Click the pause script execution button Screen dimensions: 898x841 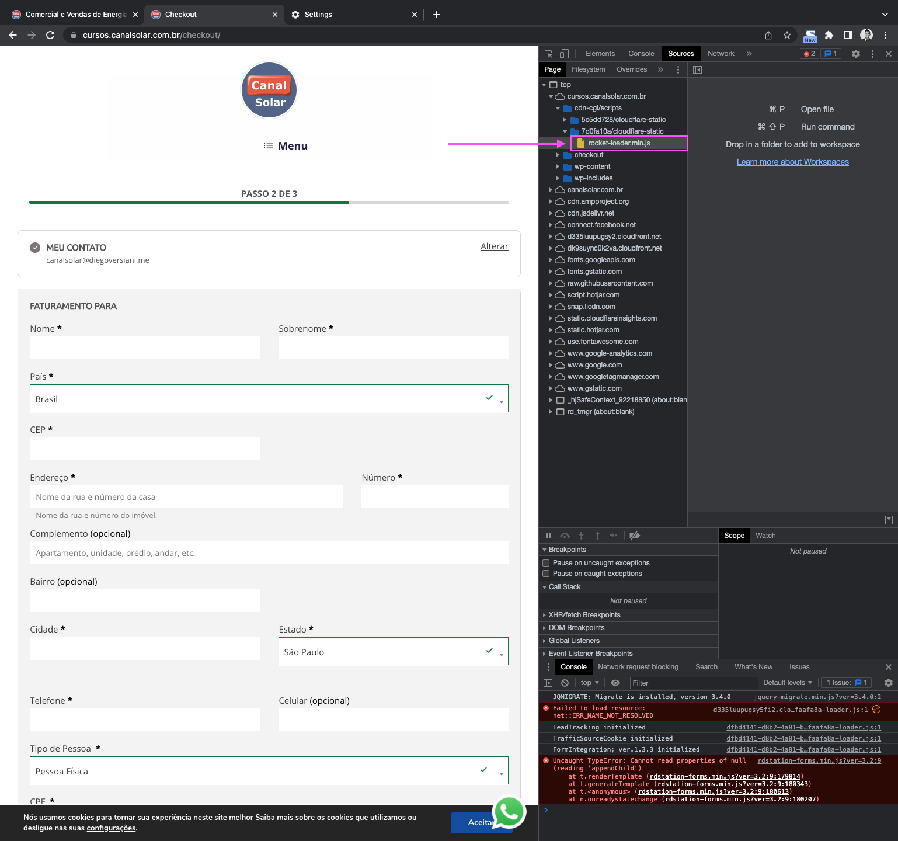[x=548, y=536]
